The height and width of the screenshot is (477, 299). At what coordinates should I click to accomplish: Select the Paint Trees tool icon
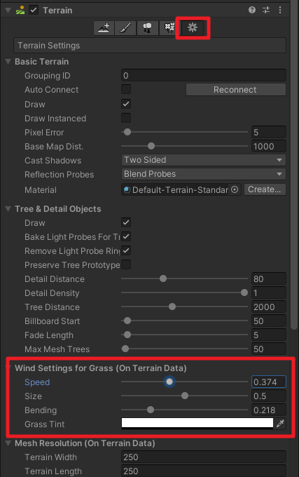147,28
